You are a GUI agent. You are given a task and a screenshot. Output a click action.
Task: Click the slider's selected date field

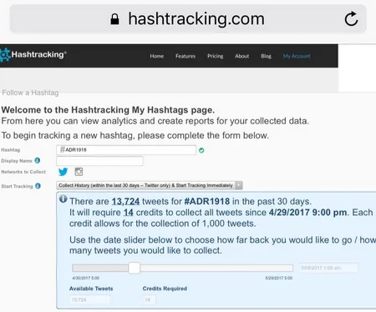pos(328,268)
